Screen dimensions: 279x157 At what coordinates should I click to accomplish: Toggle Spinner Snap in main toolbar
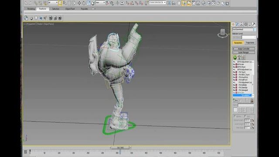coord(141,3)
